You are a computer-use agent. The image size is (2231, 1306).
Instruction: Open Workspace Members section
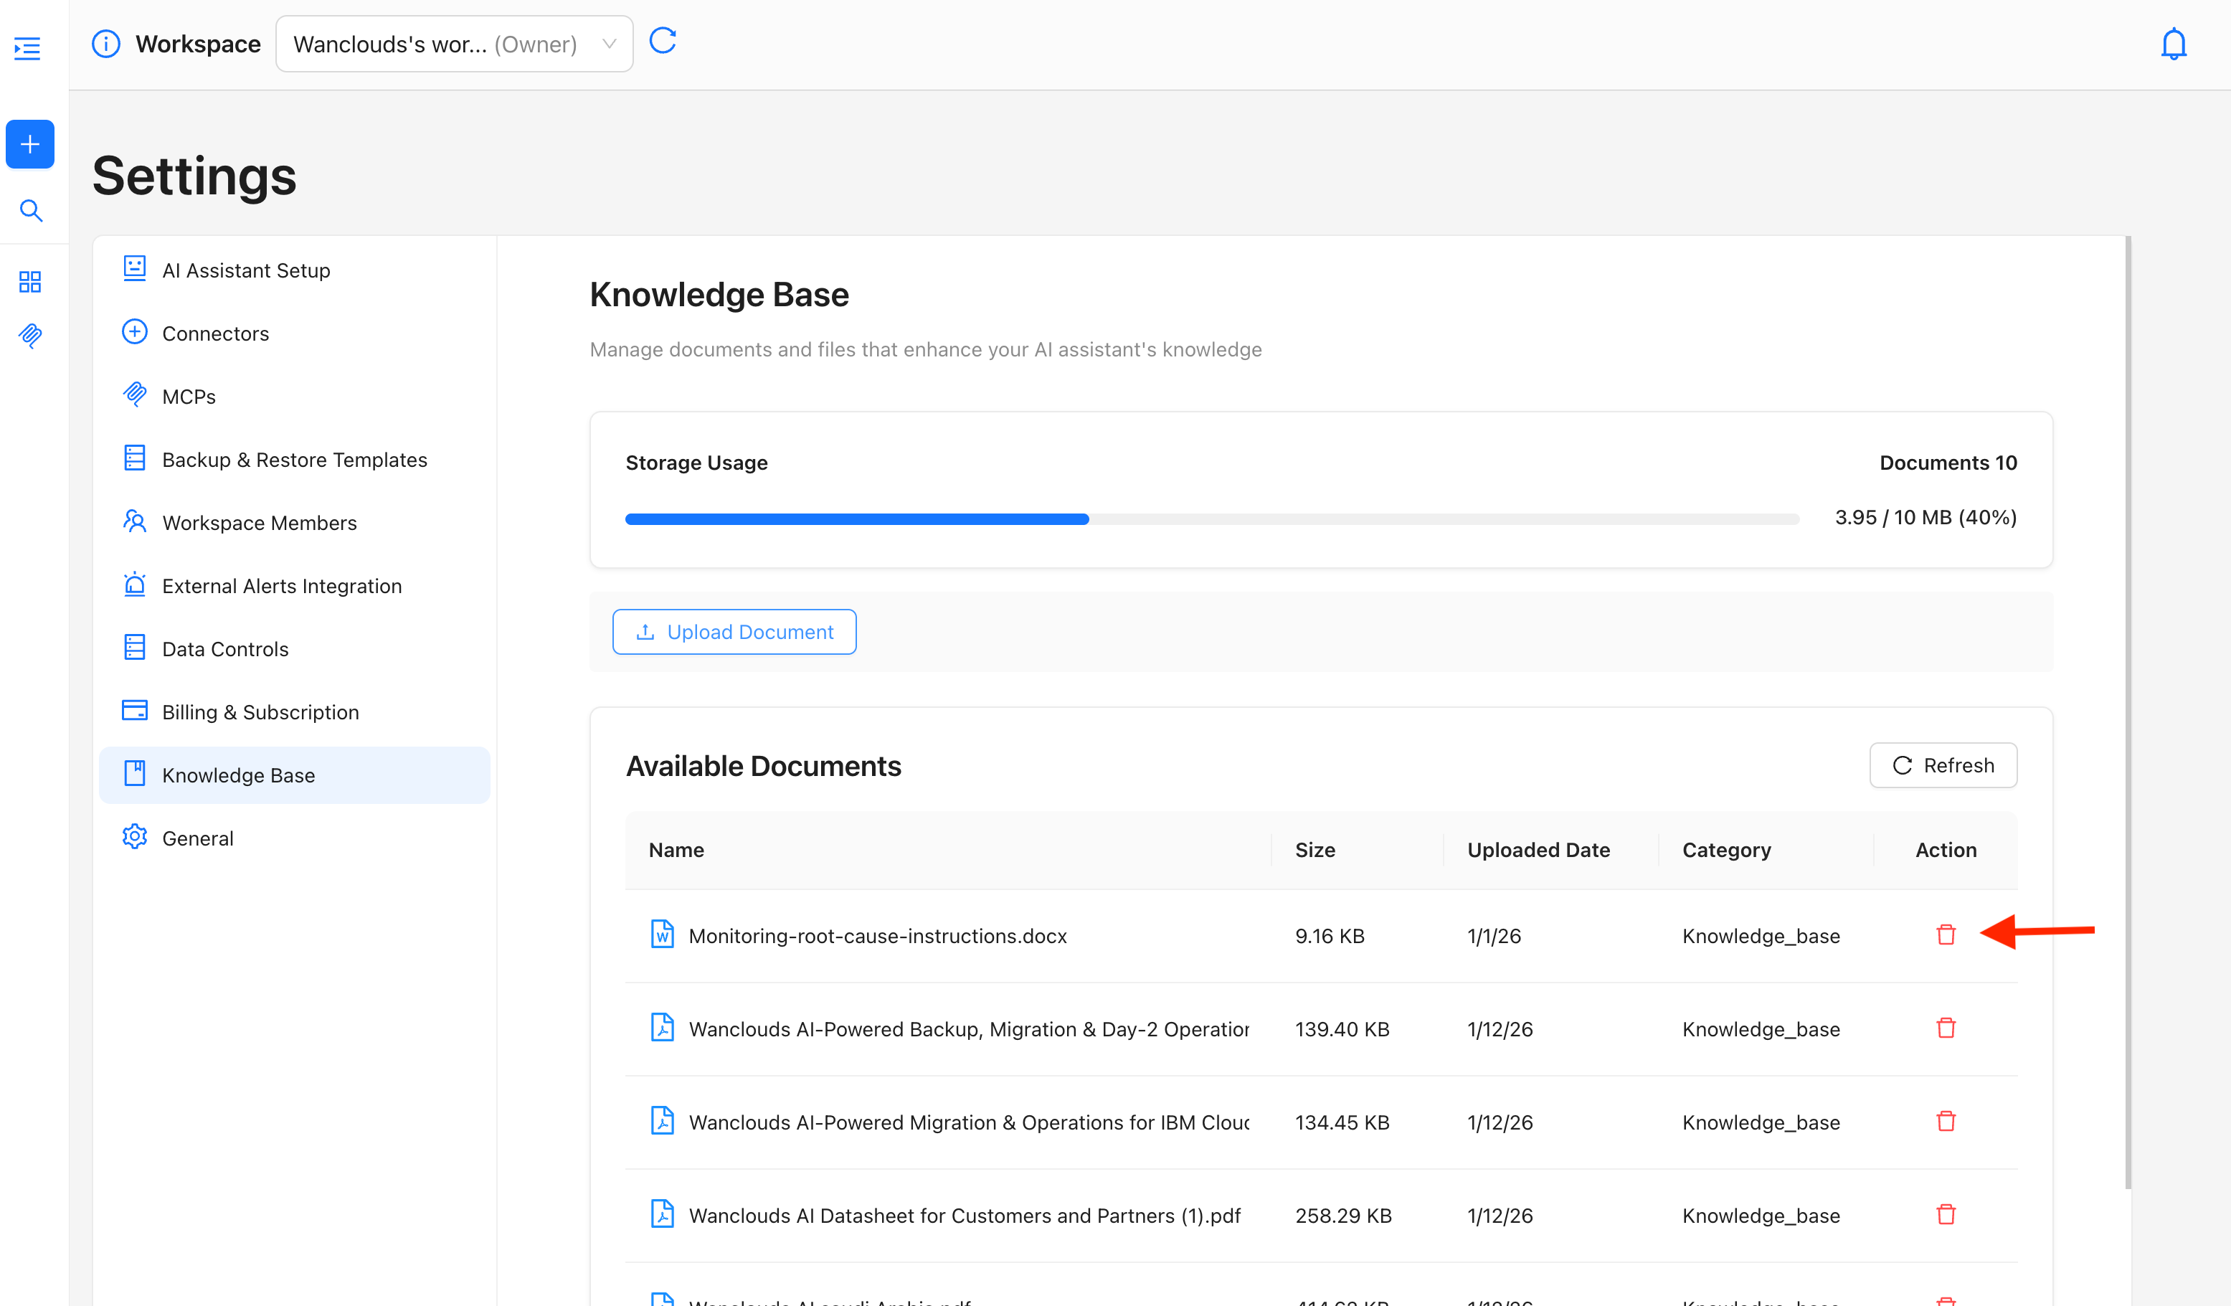[x=260, y=522]
